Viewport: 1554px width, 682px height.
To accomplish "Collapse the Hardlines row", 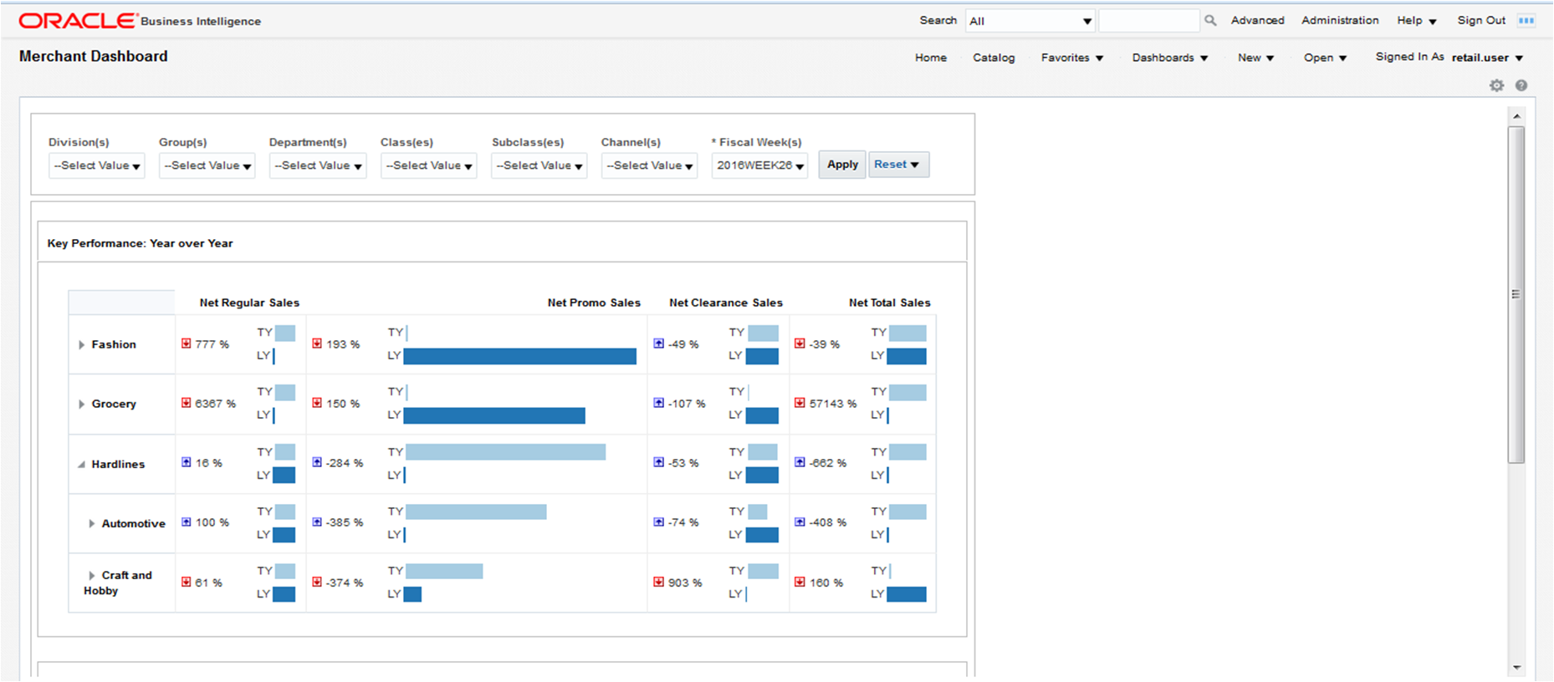I will coord(81,464).
